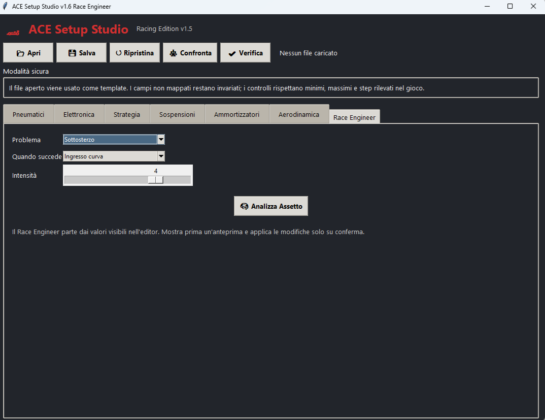Click the Intensità slider handle
The image size is (545, 420).
click(x=156, y=180)
